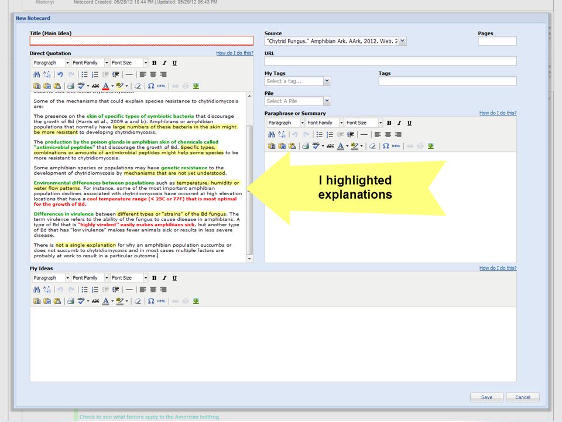This screenshot has height=422, width=562.
Task: Click the Pages input field
Action: pyautogui.click(x=497, y=41)
